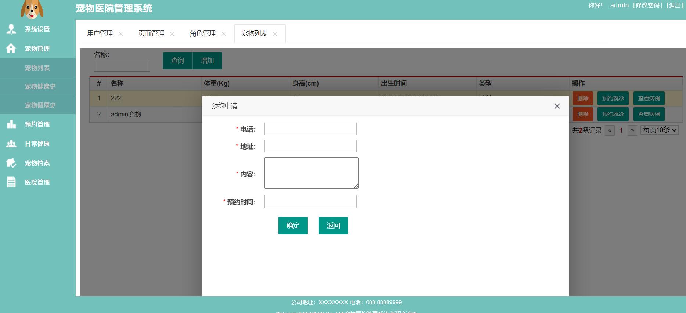Select 宠物列表 in sidebar
Screen dimensions: 686x313
(x=38, y=68)
